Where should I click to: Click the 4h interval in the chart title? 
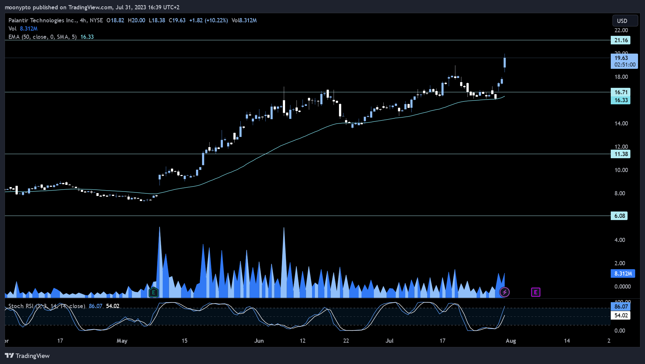pos(83,20)
